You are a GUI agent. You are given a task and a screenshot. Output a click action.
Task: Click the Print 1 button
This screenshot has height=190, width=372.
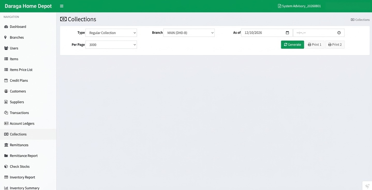[315, 45]
